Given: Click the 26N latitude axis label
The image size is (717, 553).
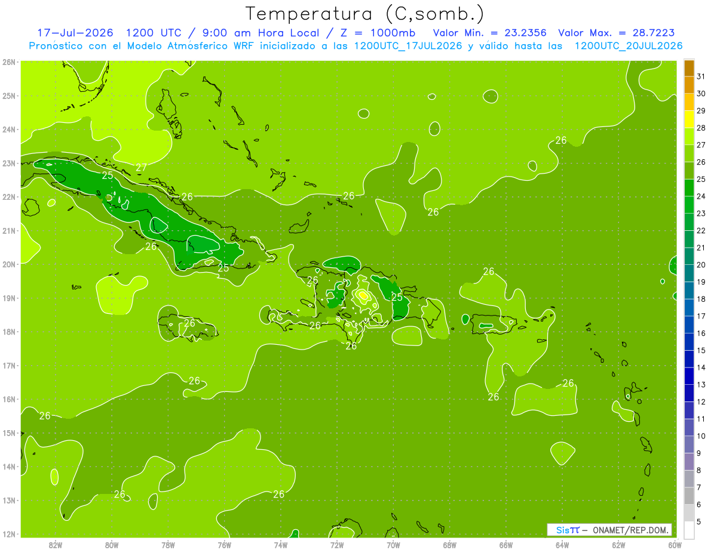Looking at the screenshot, I should point(9,62).
